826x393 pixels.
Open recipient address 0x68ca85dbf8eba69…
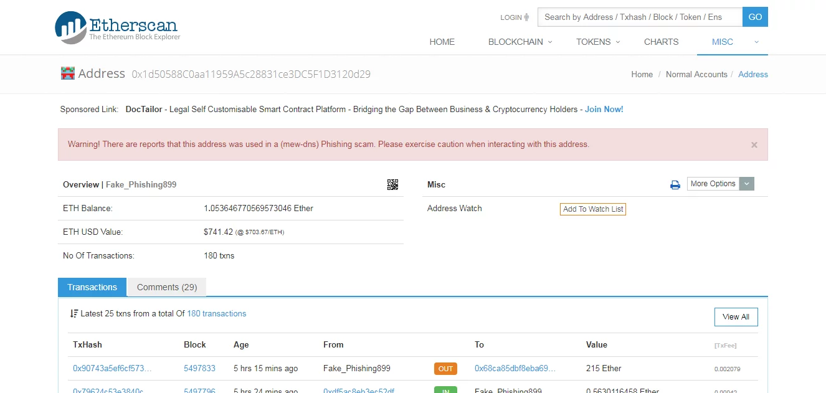[x=515, y=368]
